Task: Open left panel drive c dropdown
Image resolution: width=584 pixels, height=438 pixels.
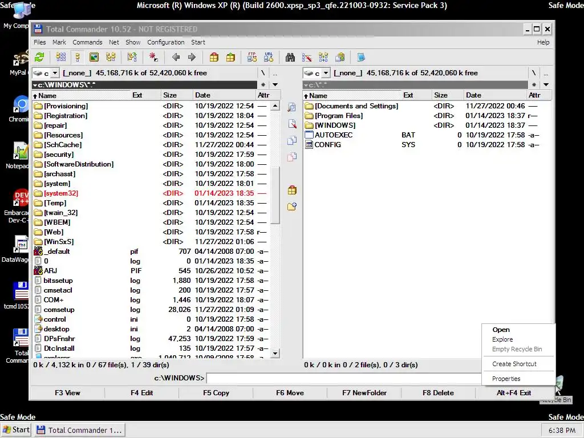Action: (55, 73)
